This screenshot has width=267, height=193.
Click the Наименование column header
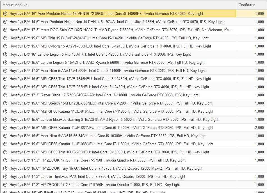pyautogui.click(x=118, y=5)
